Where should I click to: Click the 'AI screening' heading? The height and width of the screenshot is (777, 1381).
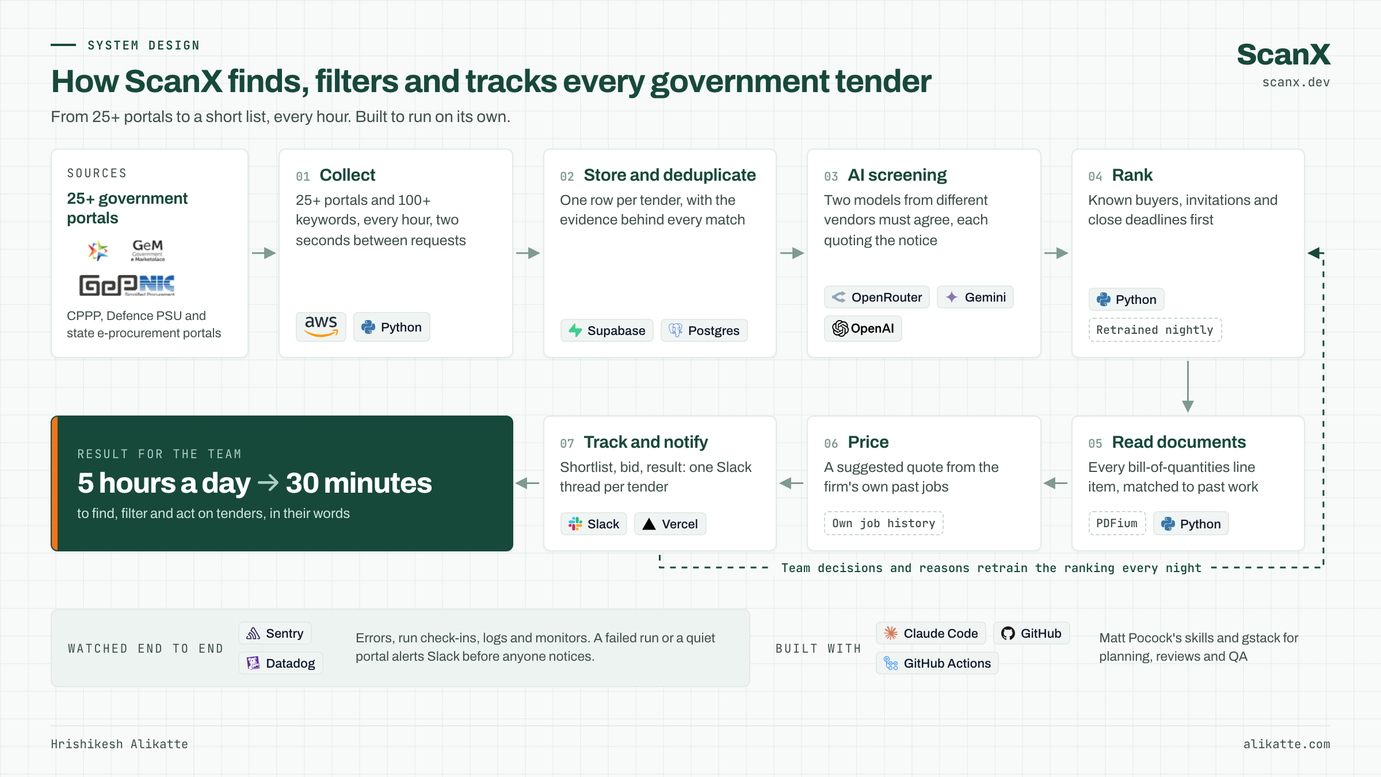point(897,175)
